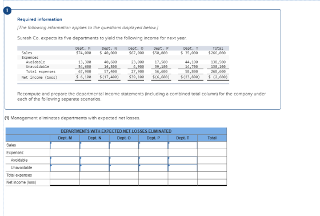Click the 44,100 avoidable expense value

191,62
